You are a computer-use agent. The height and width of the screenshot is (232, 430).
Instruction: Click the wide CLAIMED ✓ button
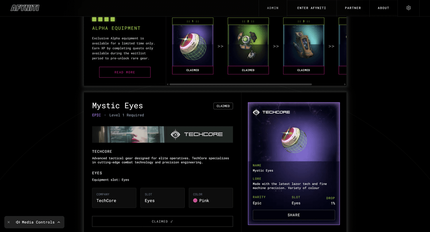pyautogui.click(x=162, y=221)
